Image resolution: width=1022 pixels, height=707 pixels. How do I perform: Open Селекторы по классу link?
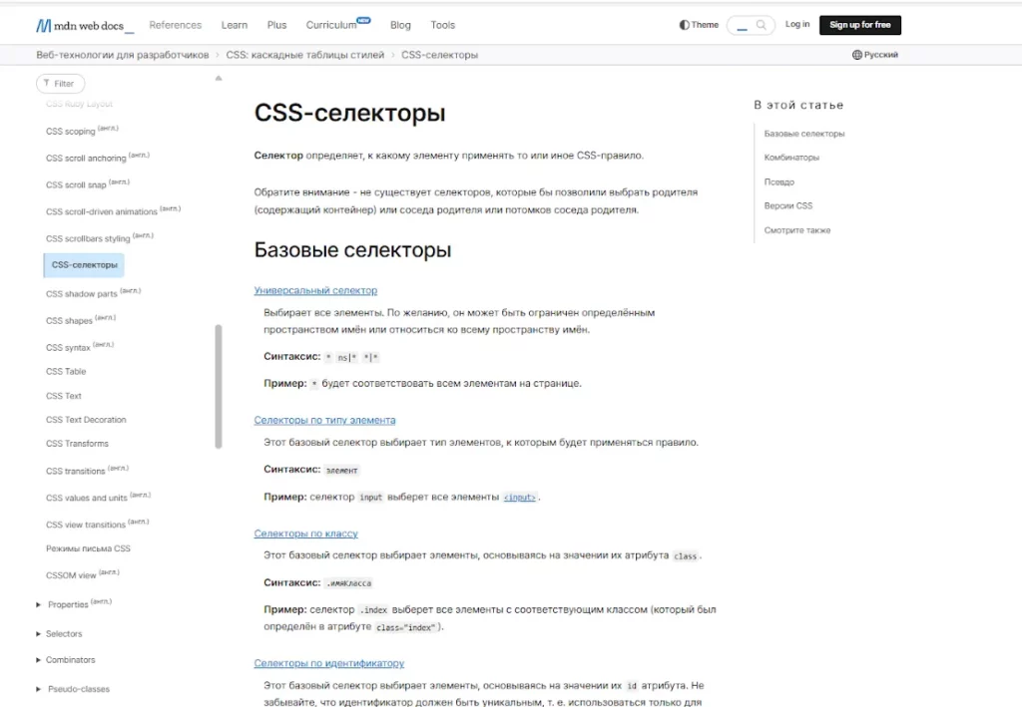[305, 533]
